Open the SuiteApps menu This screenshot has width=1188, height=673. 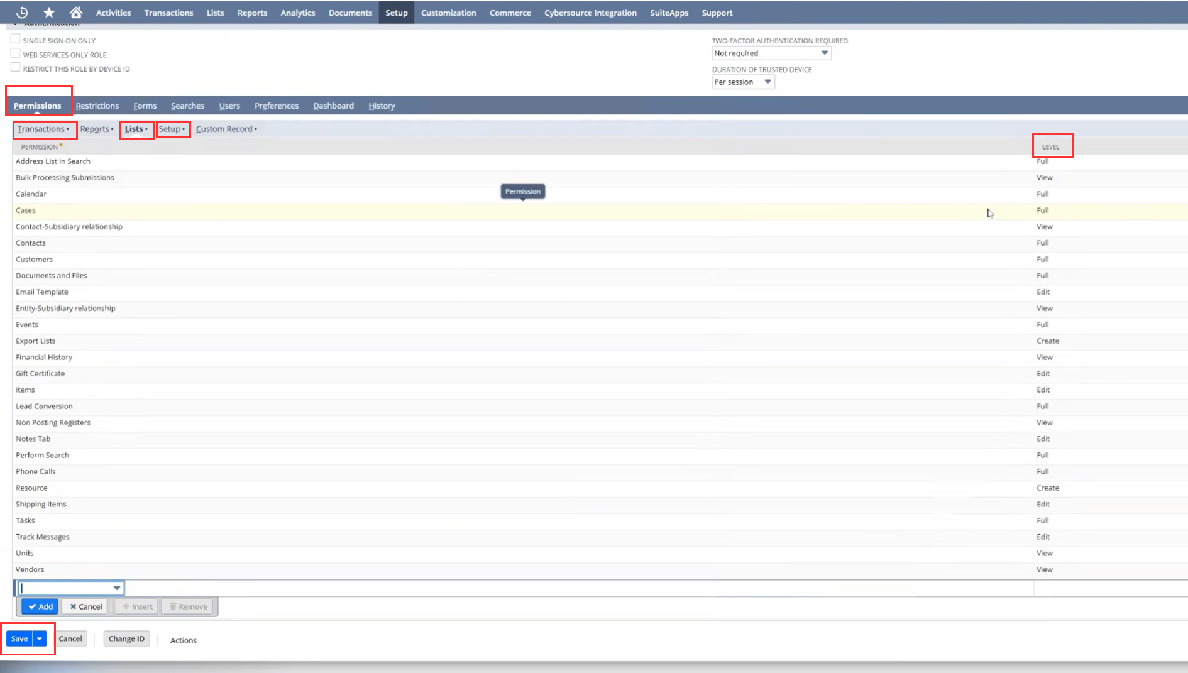tap(669, 13)
